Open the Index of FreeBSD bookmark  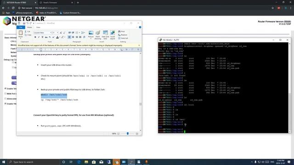point(46,13)
